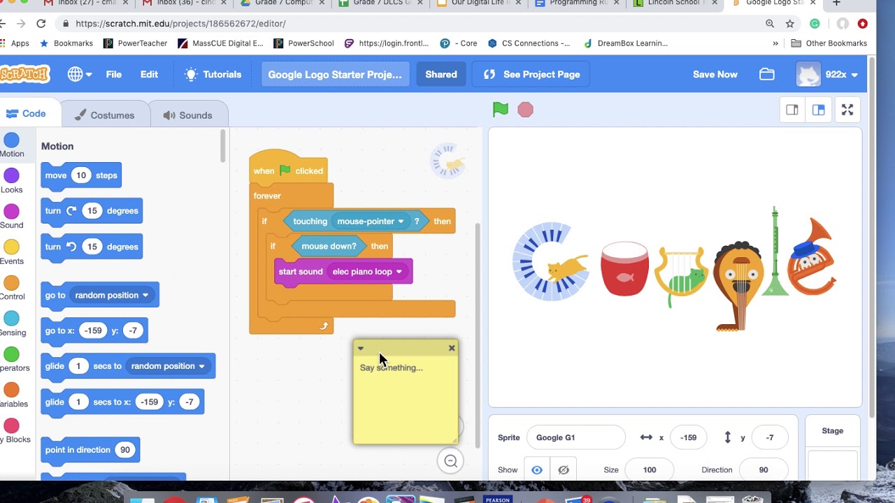Click turn counterclockwise 15 degrees block
Image resolution: width=895 pixels, height=503 pixels.
(92, 247)
